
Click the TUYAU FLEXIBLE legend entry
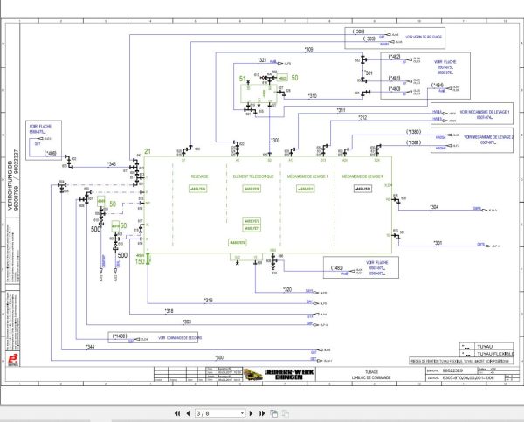495,354
